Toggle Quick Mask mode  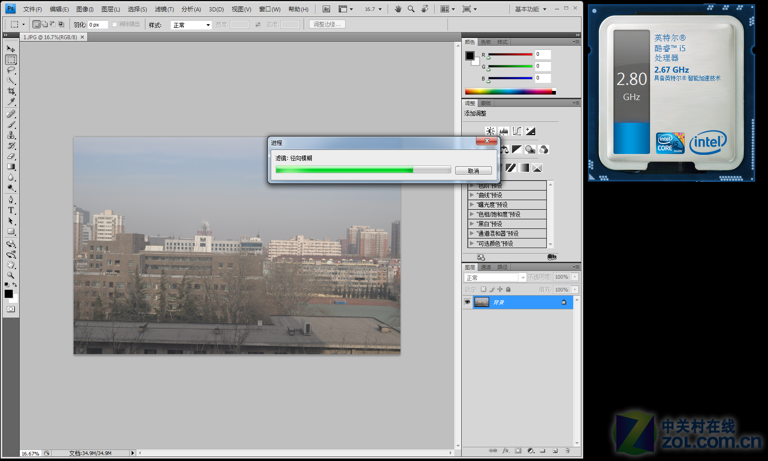coord(11,309)
